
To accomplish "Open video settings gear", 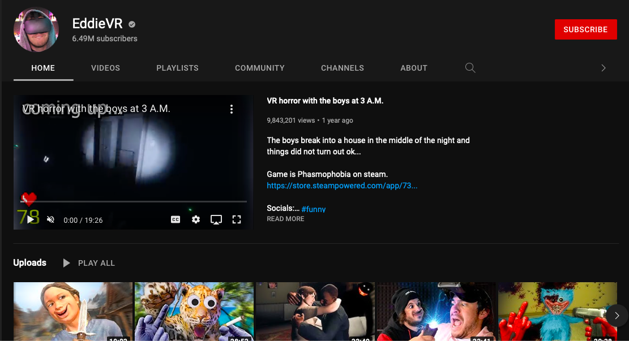I will click(196, 219).
